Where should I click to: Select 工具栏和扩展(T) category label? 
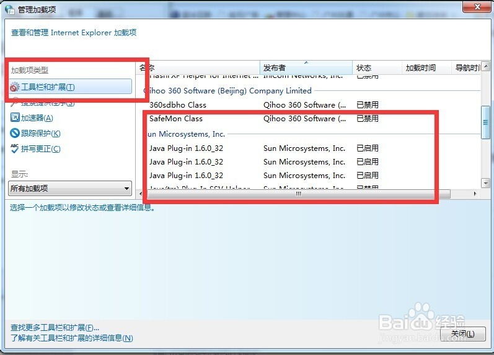(x=48, y=87)
